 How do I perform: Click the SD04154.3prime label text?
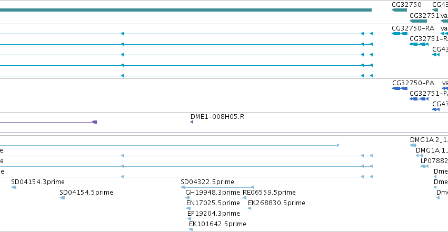pyautogui.click(x=38, y=182)
